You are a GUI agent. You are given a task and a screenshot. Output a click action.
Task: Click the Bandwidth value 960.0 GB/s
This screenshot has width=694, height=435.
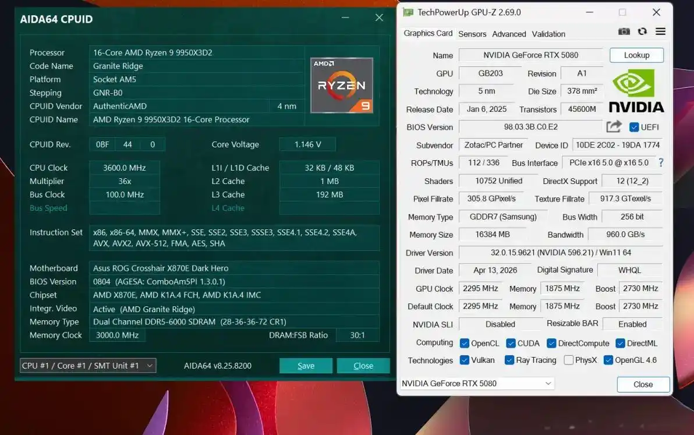pyautogui.click(x=625, y=235)
